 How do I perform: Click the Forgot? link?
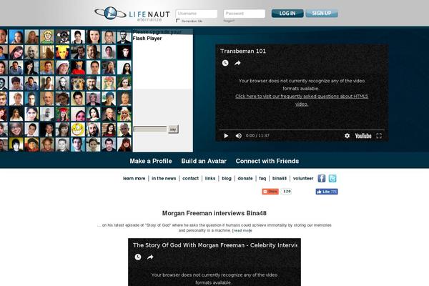(x=229, y=21)
